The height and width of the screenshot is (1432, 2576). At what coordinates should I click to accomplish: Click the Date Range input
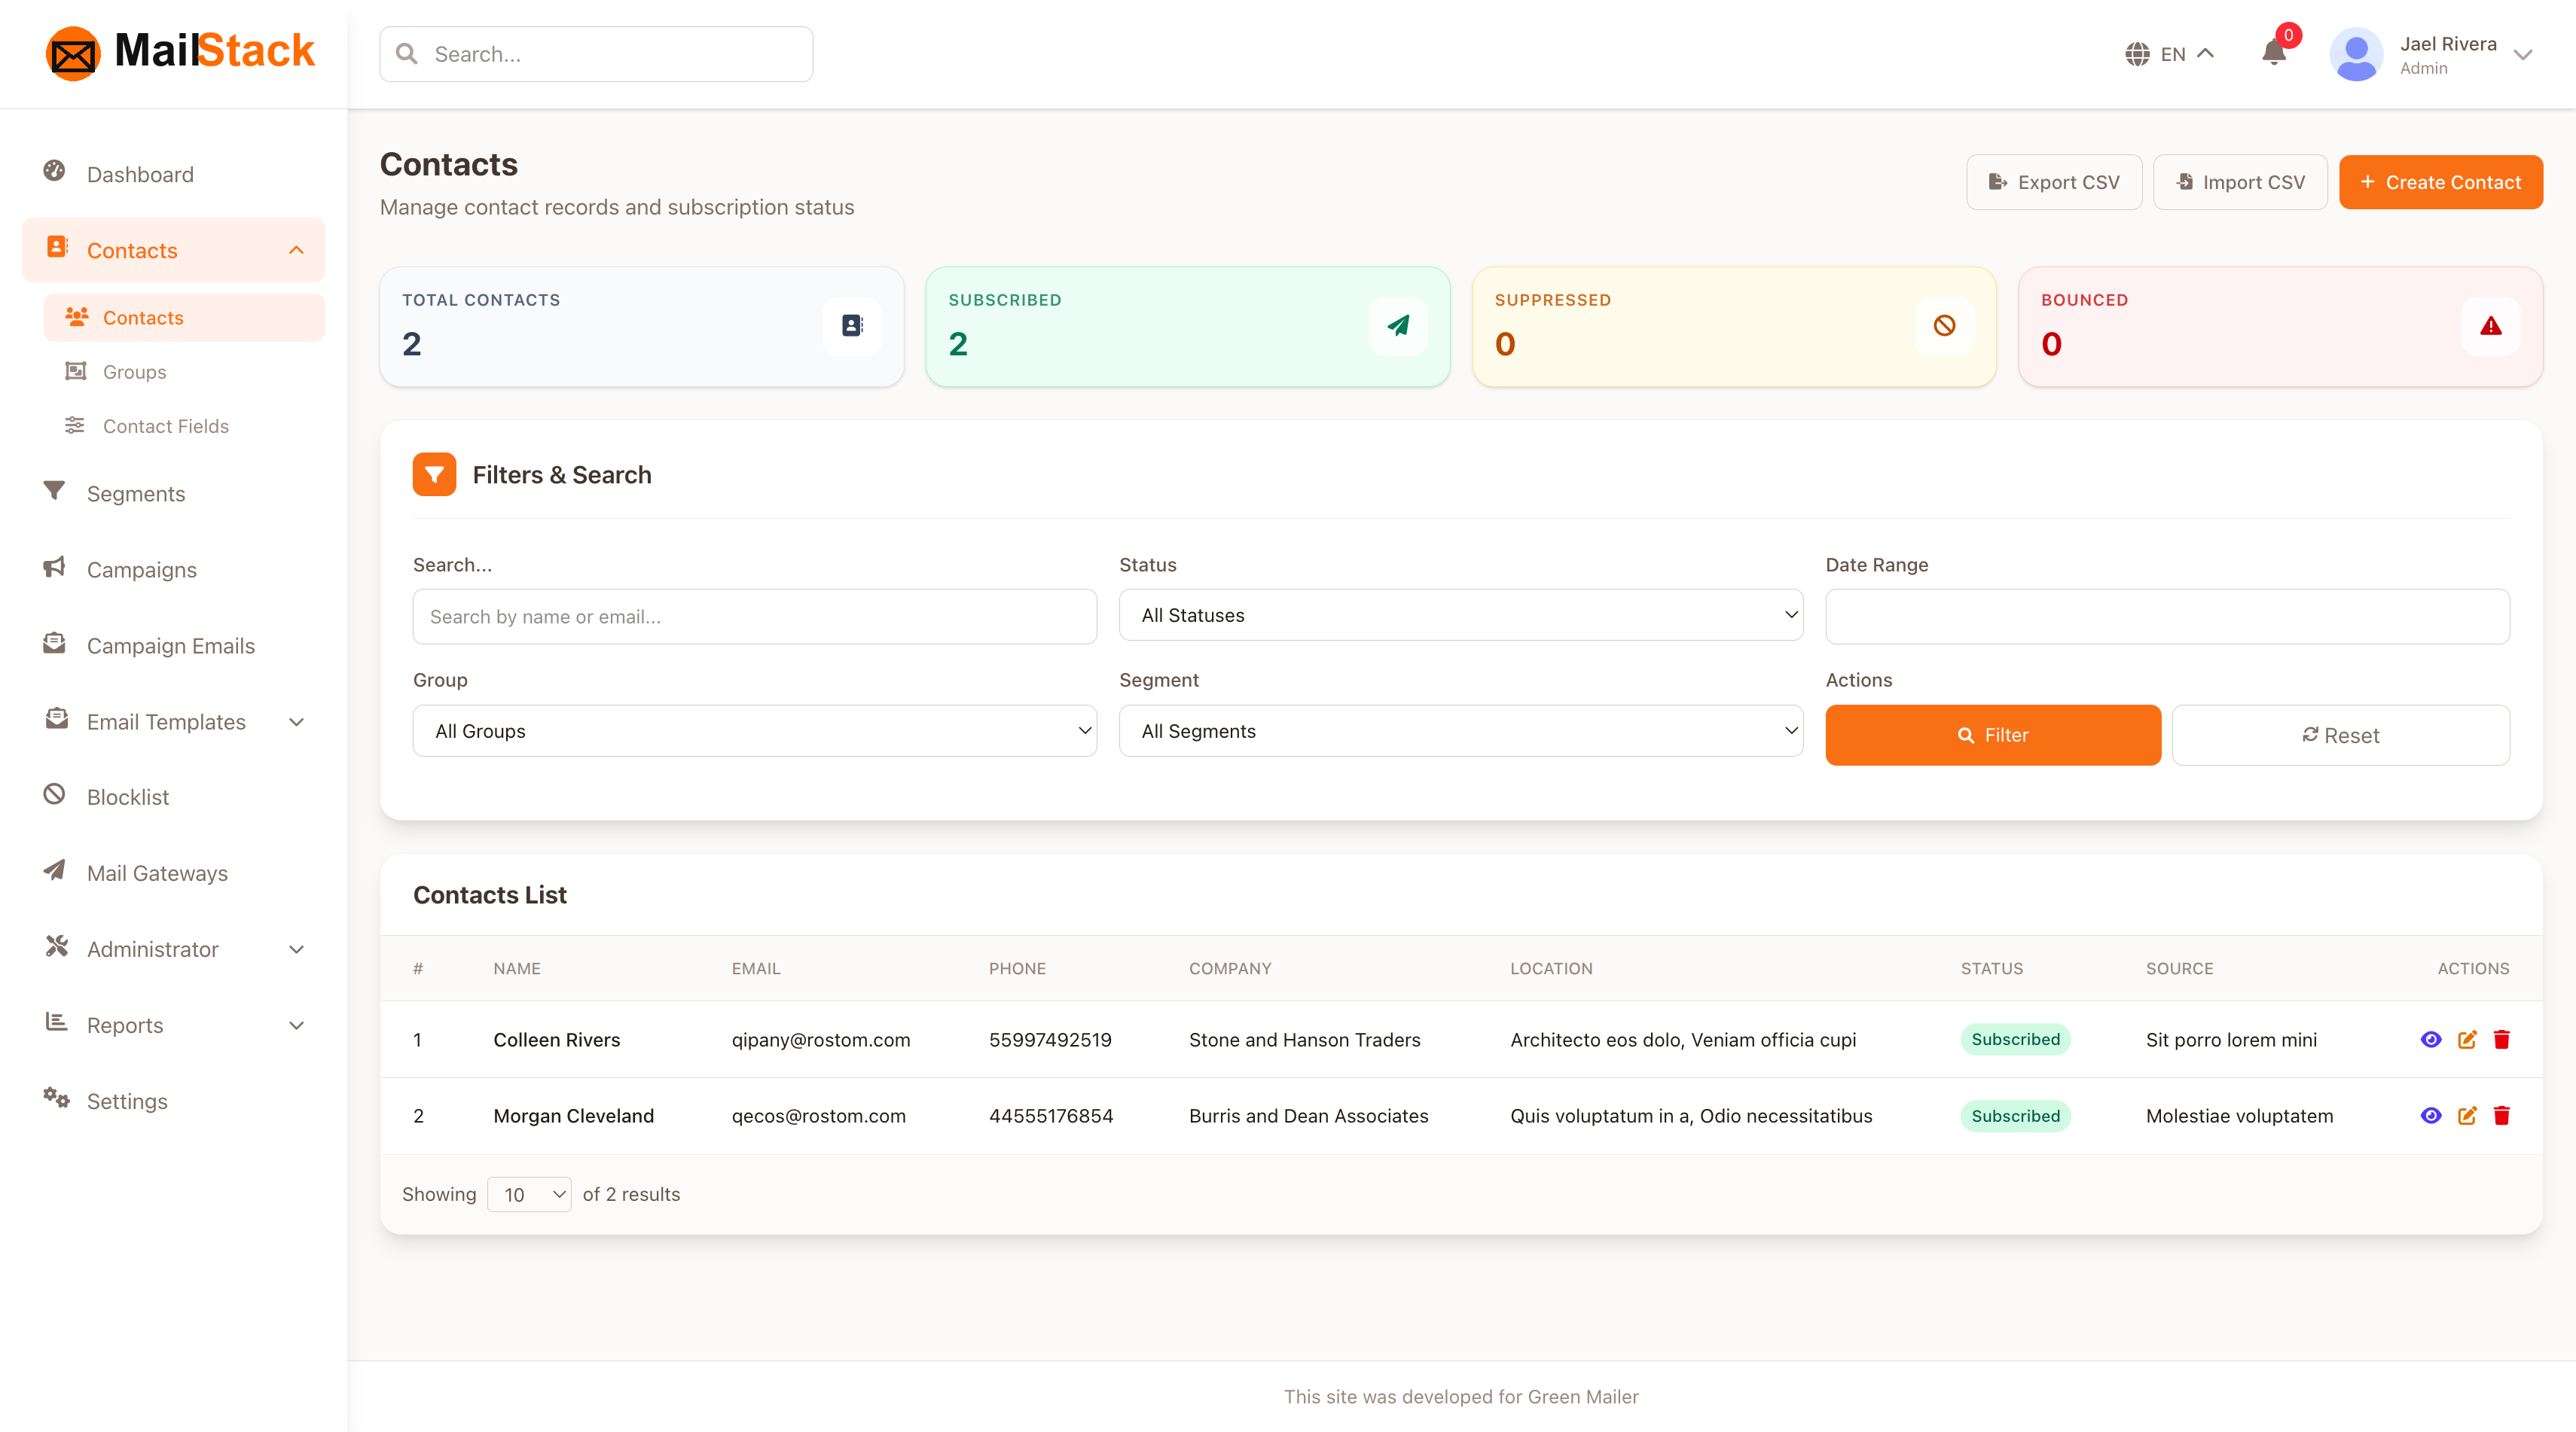tap(2167, 617)
